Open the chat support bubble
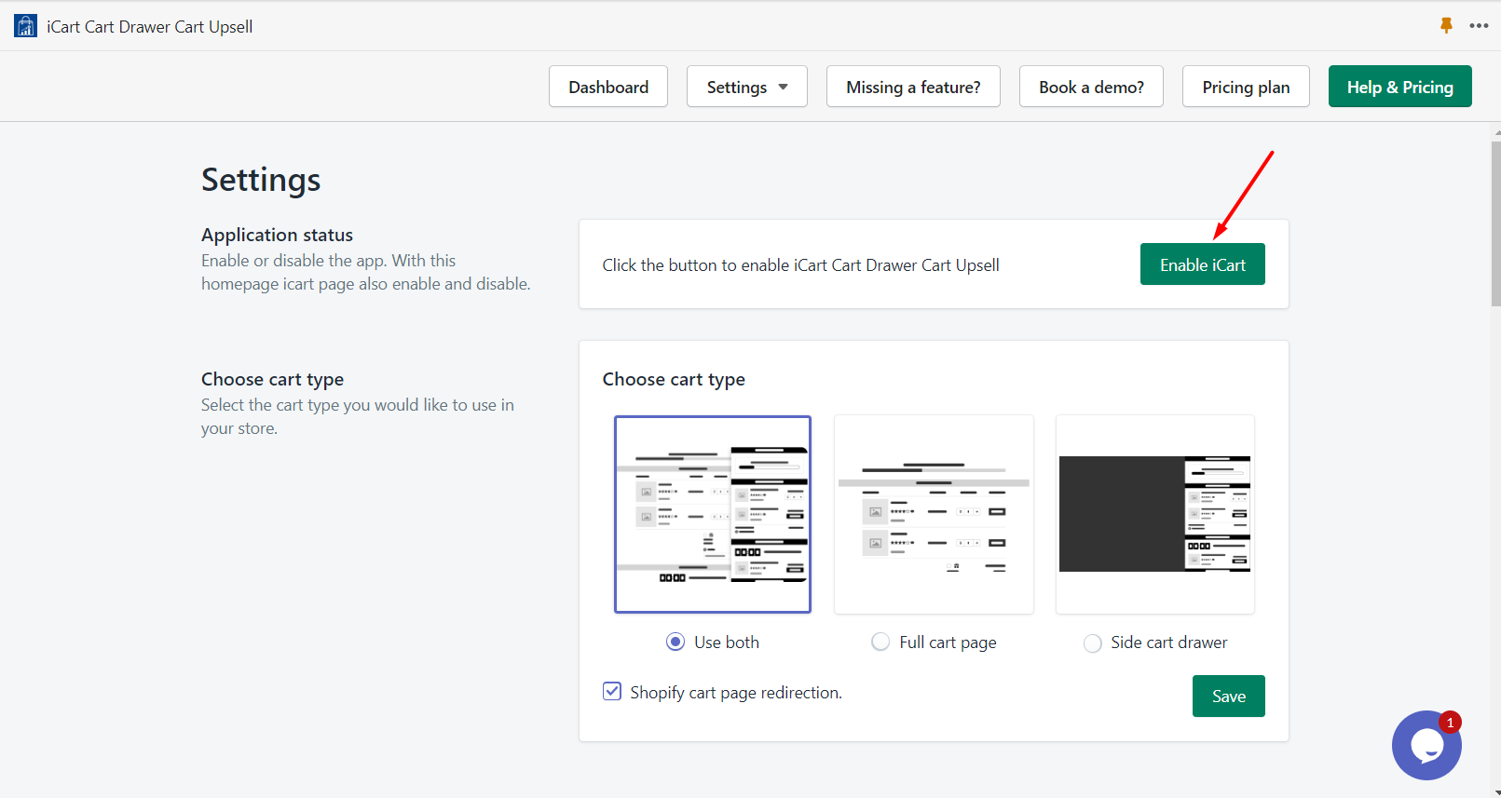The height and width of the screenshot is (798, 1501). (x=1426, y=745)
